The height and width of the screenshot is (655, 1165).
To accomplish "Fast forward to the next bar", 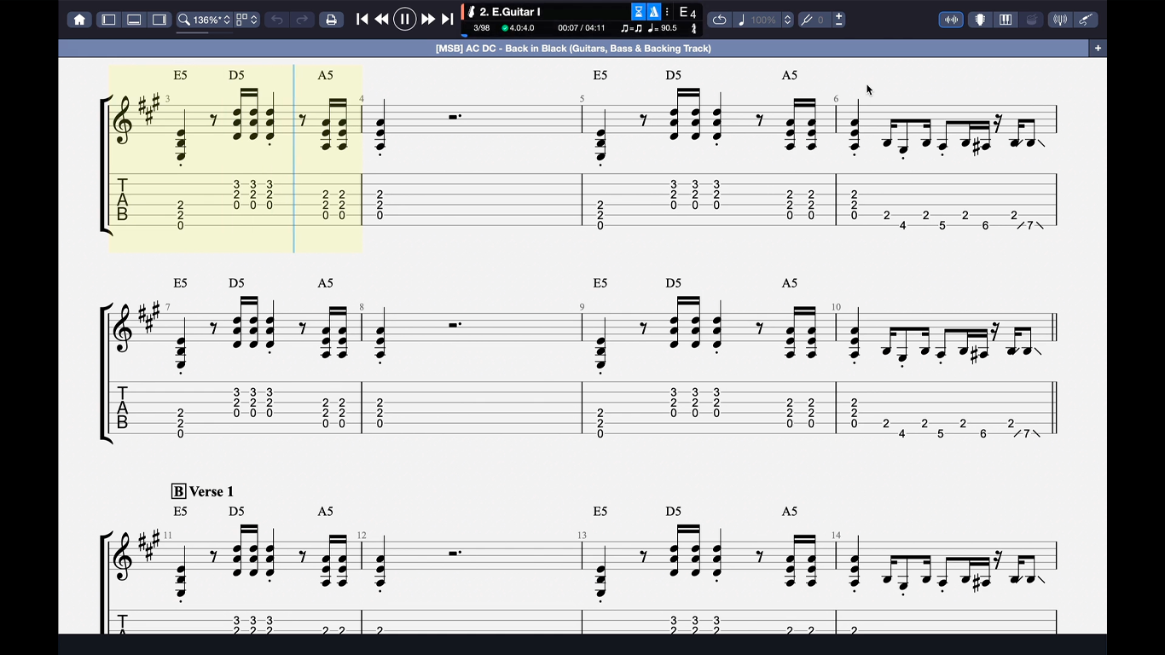I will pos(428,19).
